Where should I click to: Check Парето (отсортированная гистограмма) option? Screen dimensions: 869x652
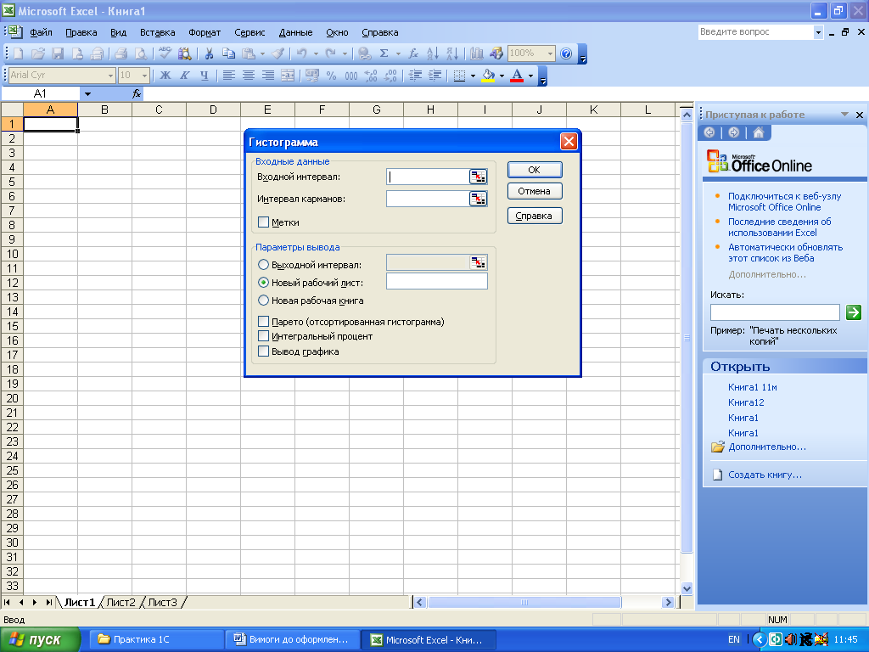pyautogui.click(x=263, y=322)
